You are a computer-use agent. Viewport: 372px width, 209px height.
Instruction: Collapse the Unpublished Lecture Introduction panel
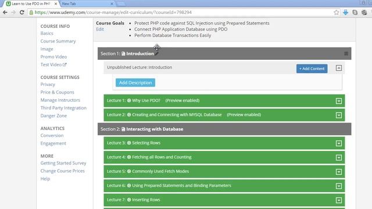pyautogui.click(x=339, y=68)
